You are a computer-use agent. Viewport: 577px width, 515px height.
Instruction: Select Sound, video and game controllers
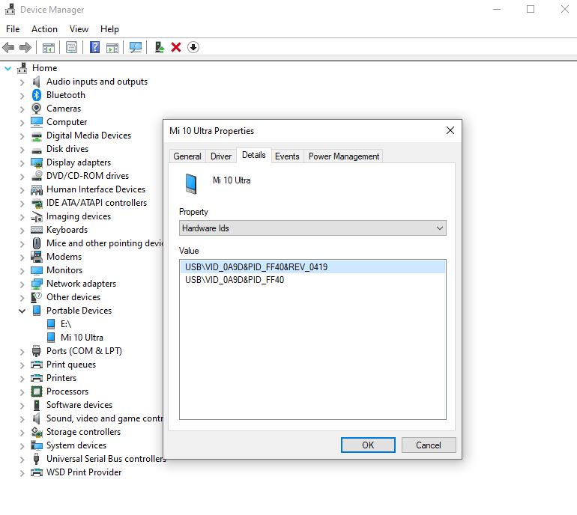pyautogui.click(x=105, y=418)
